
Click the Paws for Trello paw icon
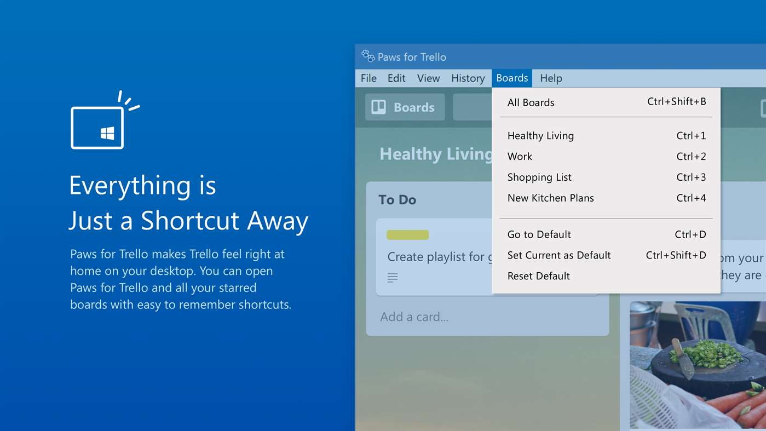tap(368, 56)
